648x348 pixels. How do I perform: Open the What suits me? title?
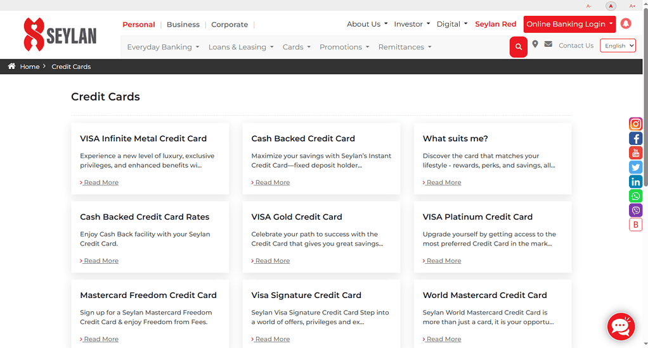click(x=455, y=139)
